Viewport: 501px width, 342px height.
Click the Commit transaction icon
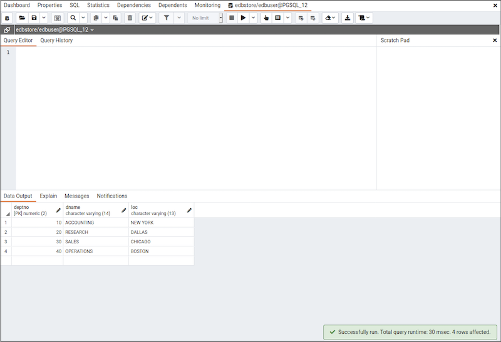pyautogui.click(x=301, y=18)
